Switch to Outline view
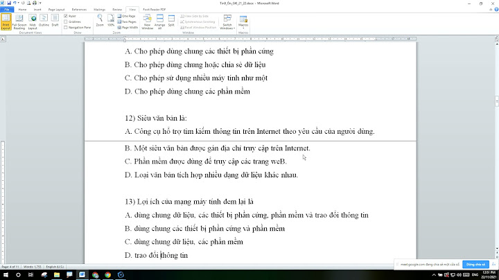499x280 pixels. point(44,21)
